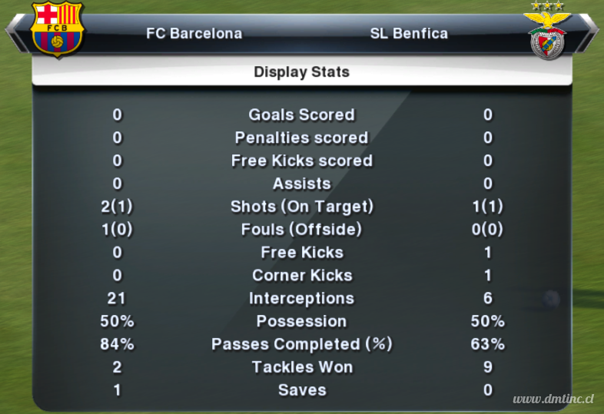Select the Penalties scored row label
Screen dimensions: 604x414
(x=301, y=137)
